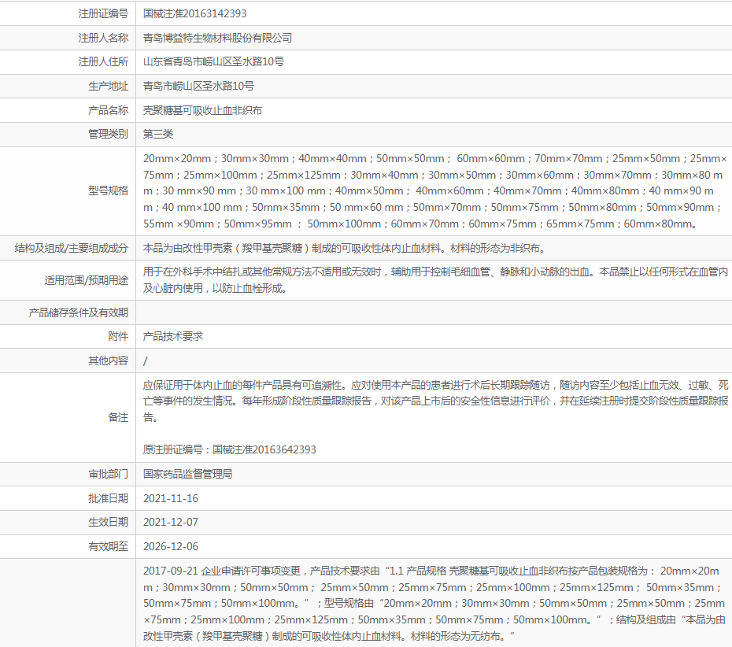Select company name 青岛博益特生物材料股份有限公司

[217, 38]
